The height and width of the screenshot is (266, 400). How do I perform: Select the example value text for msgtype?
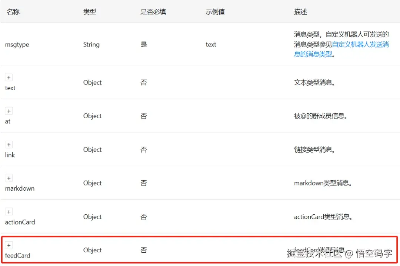(211, 45)
